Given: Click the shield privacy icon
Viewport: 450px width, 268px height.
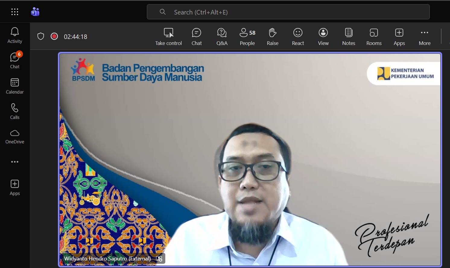Looking at the screenshot, I should 41,37.
